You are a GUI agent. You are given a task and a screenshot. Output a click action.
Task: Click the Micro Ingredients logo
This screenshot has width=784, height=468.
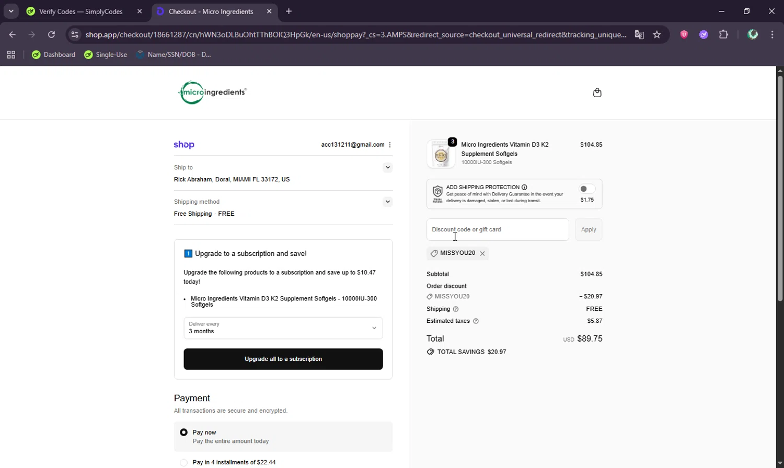click(x=212, y=92)
